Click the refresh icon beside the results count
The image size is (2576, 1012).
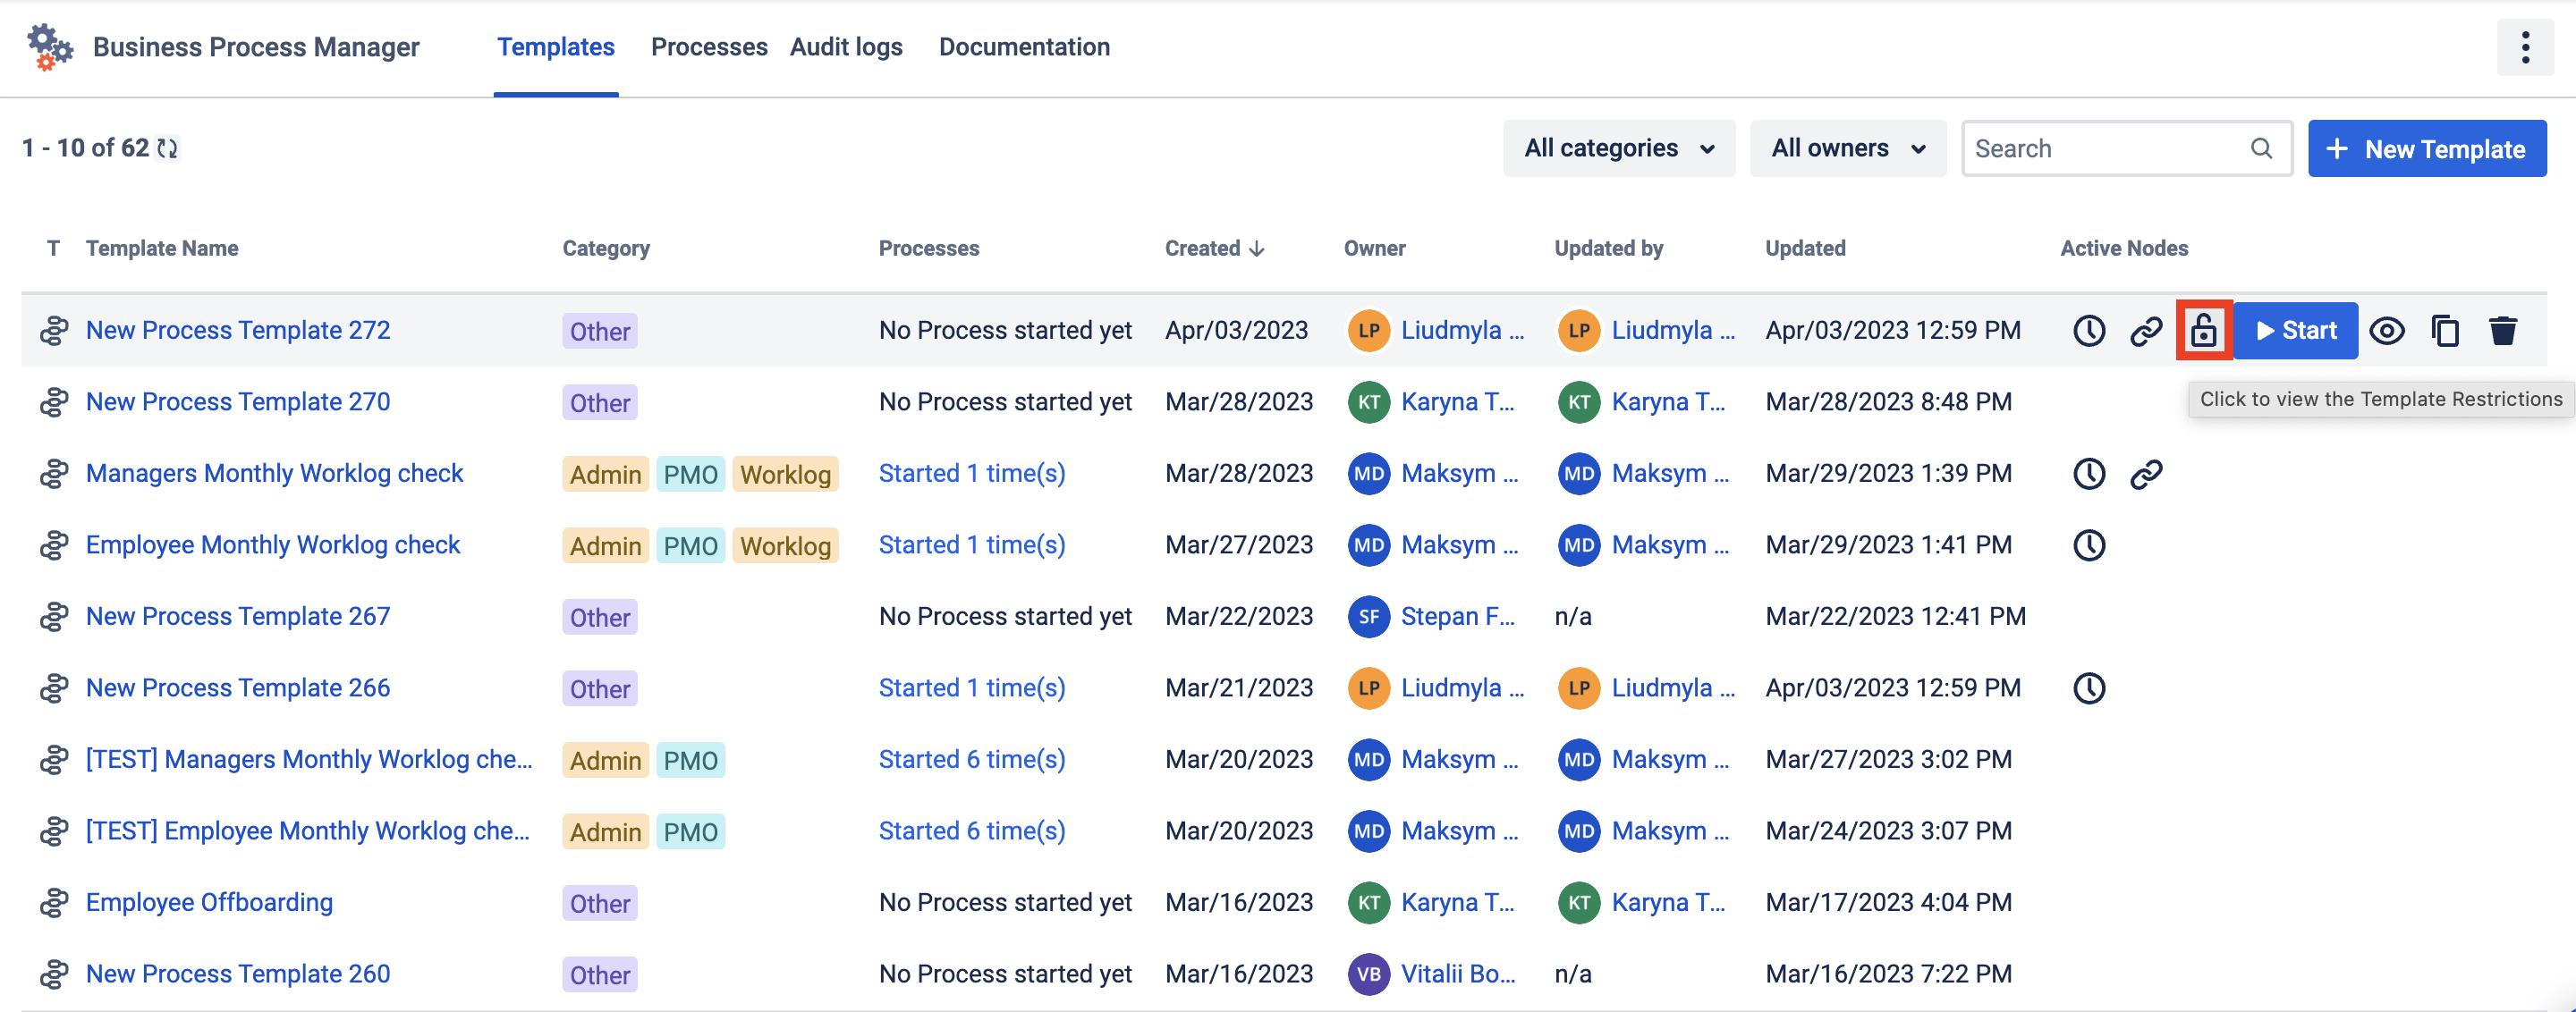point(168,148)
